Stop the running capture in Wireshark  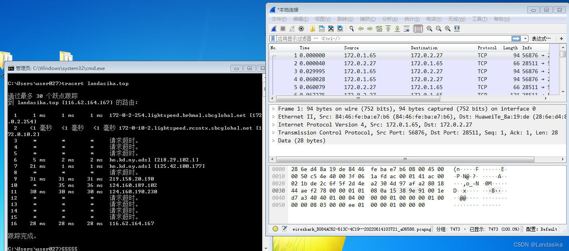[x=283, y=29]
